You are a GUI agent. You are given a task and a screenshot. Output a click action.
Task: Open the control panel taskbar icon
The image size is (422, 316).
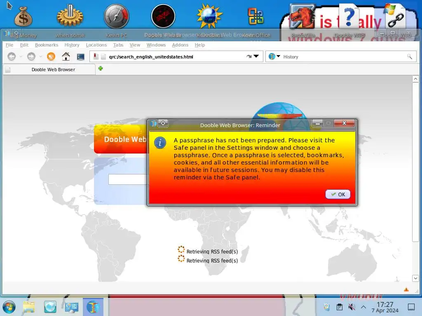[71, 307]
